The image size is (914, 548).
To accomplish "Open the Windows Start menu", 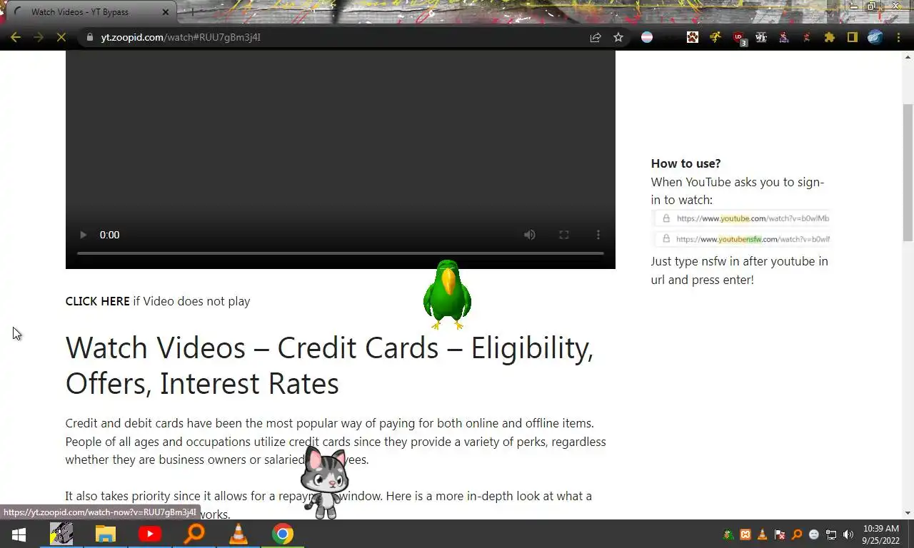I will (x=19, y=534).
